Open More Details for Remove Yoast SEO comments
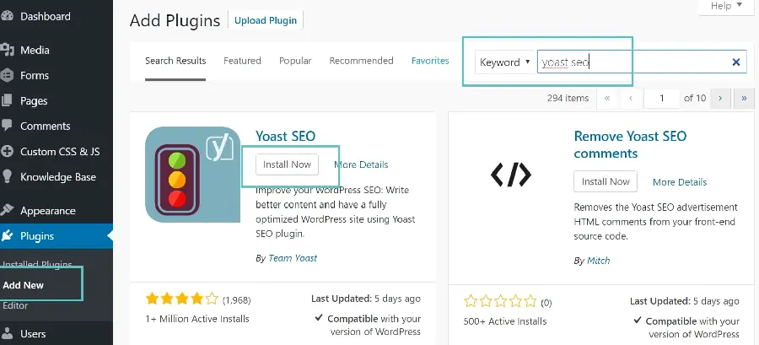The width and height of the screenshot is (759, 345). point(680,182)
